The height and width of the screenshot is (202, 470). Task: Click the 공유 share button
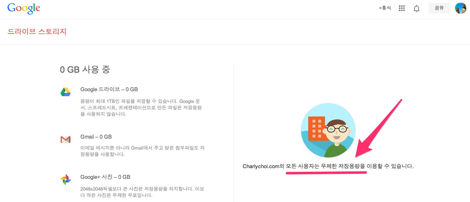tap(439, 8)
